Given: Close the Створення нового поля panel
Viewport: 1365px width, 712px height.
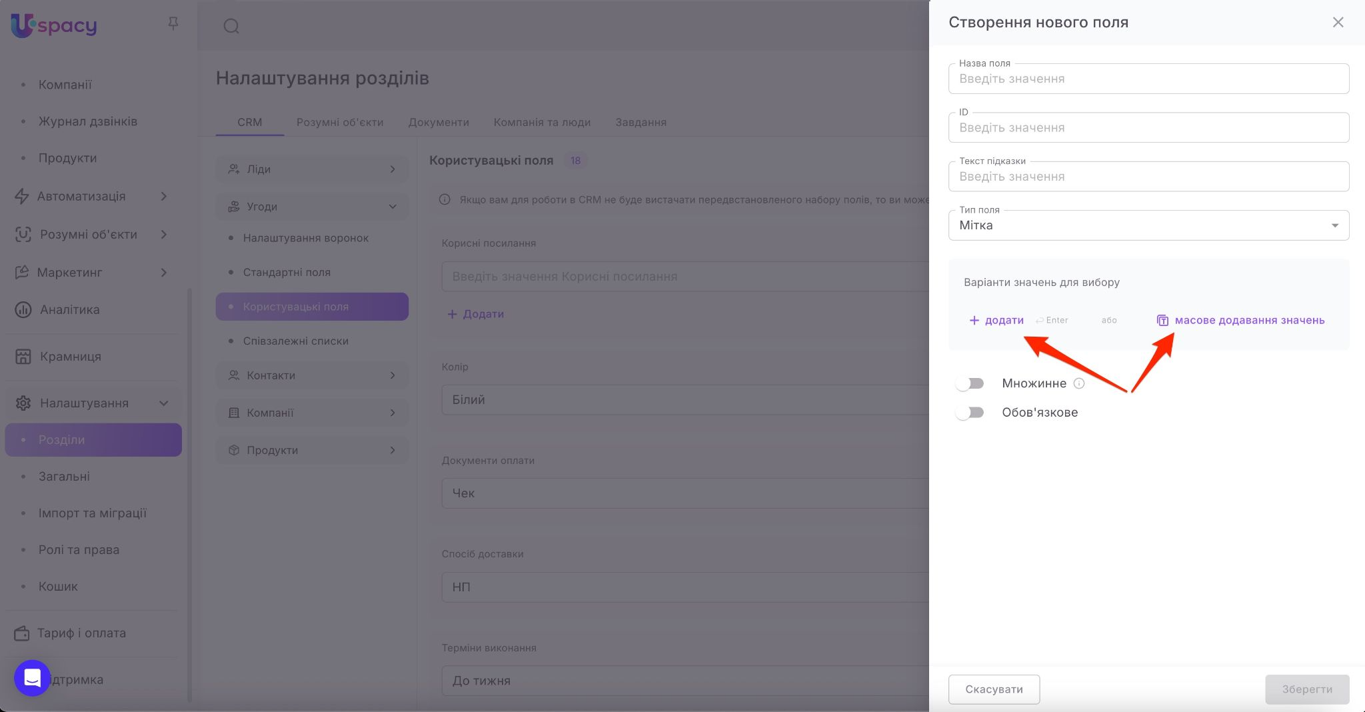Looking at the screenshot, I should 1338,23.
